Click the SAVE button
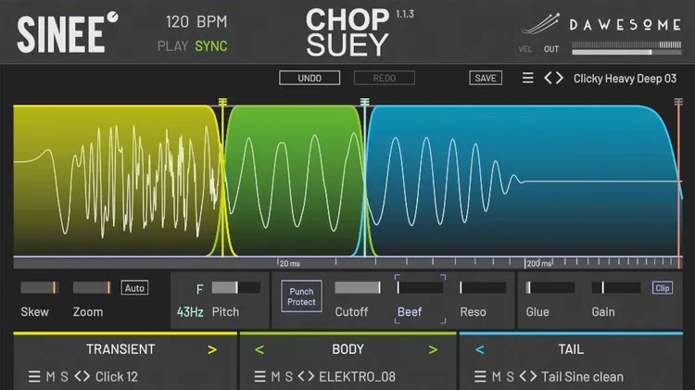Viewport: 695px width, 390px height. click(486, 78)
